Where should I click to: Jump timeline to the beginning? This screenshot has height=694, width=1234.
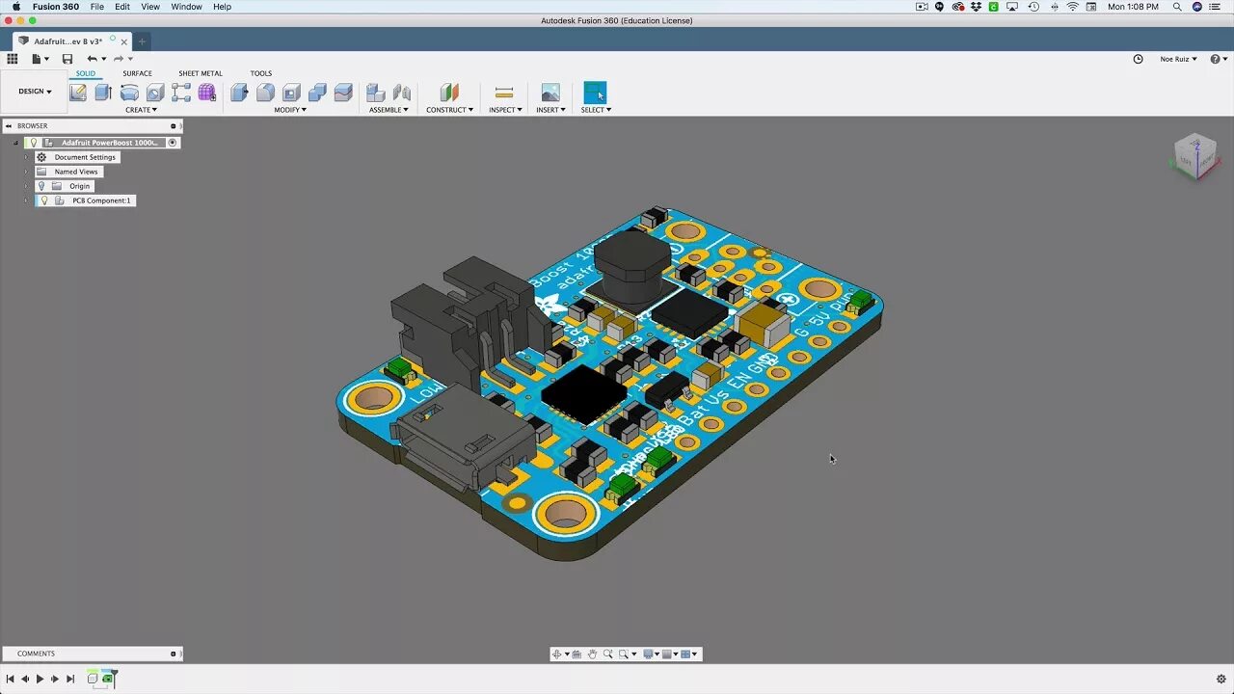coord(10,679)
